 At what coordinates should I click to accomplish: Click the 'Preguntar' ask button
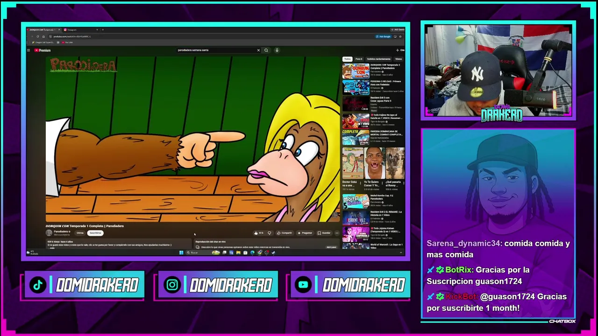305,233
